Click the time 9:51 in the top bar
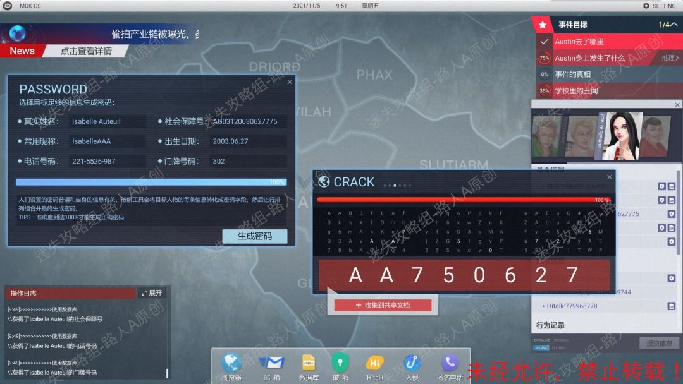 click(341, 6)
